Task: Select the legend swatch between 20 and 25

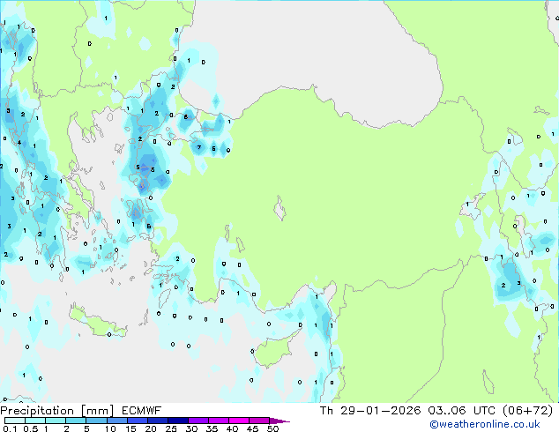Action: click(158, 421)
